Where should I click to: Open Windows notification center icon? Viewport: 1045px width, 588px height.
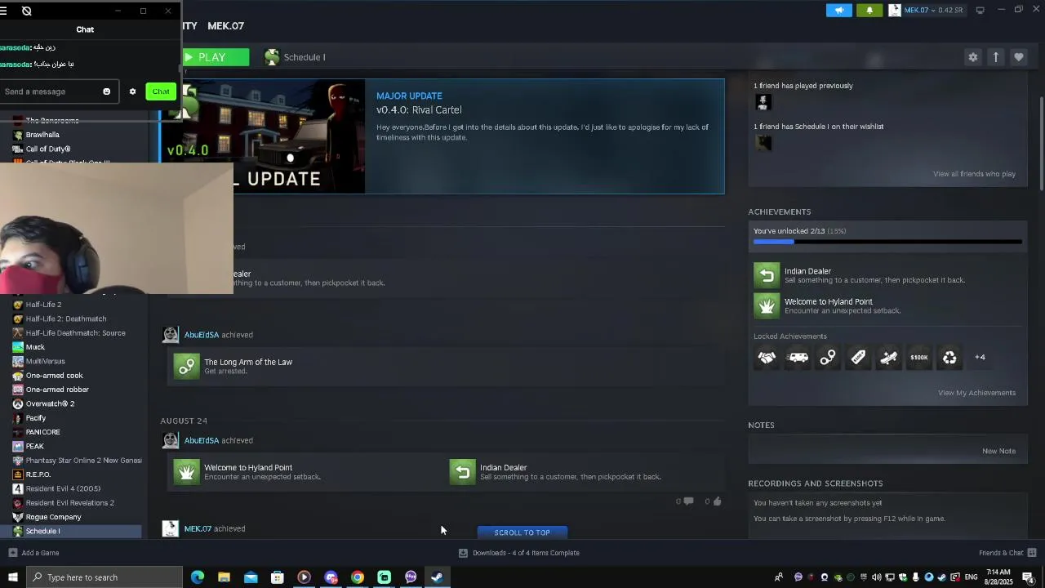1028,577
